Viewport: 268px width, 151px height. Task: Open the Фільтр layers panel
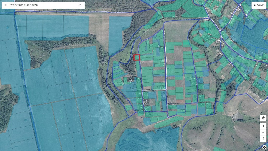(x=259, y=5)
